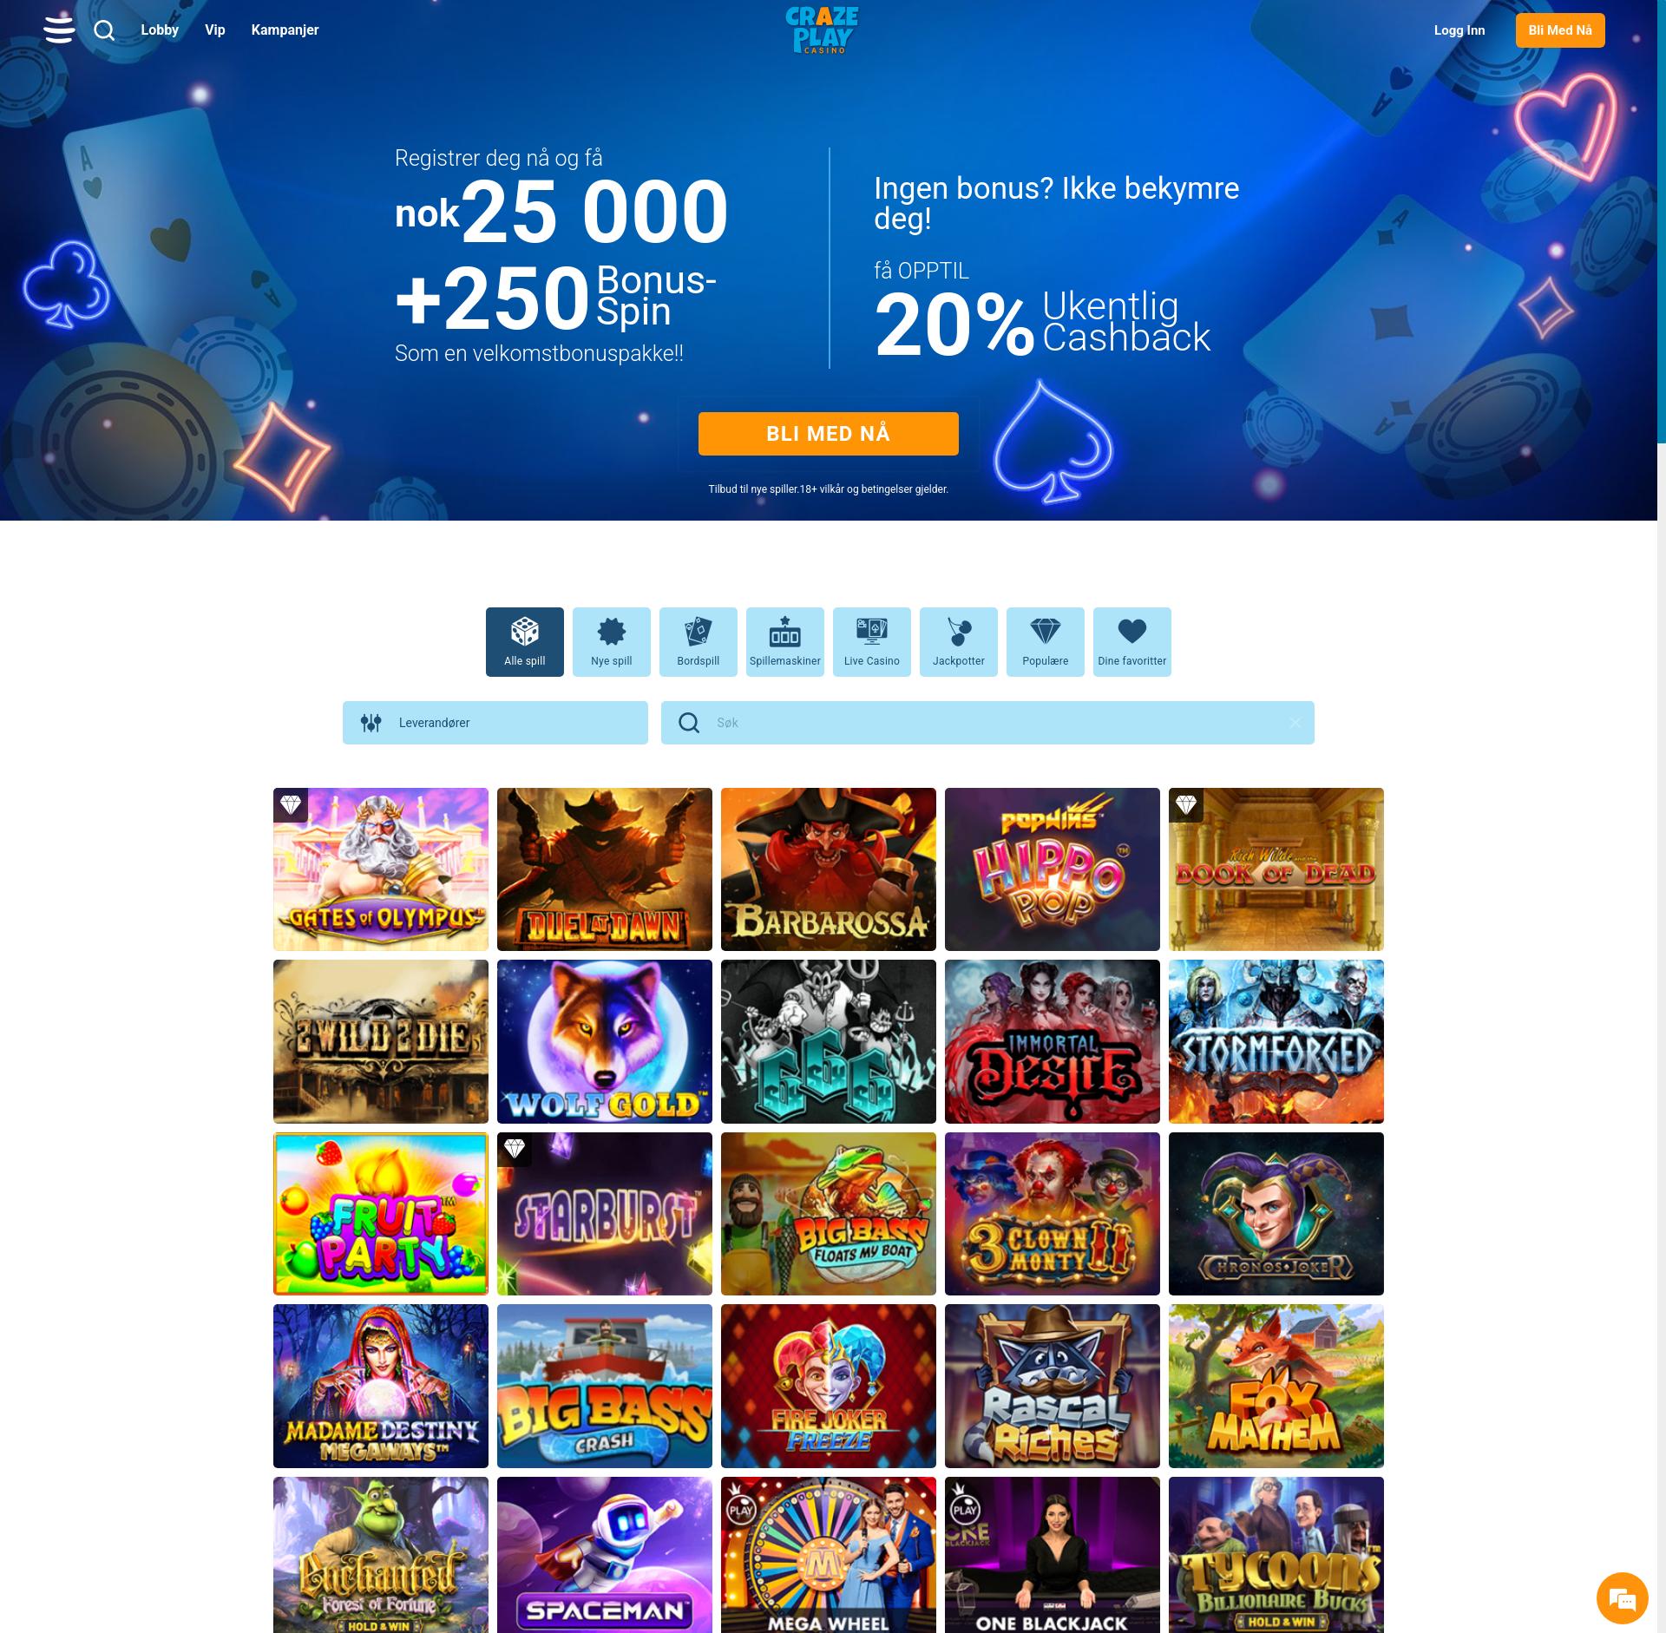The image size is (1666, 1633).
Task: Click the header search magnifier icon
Action: pyautogui.click(x=104, y=30)
